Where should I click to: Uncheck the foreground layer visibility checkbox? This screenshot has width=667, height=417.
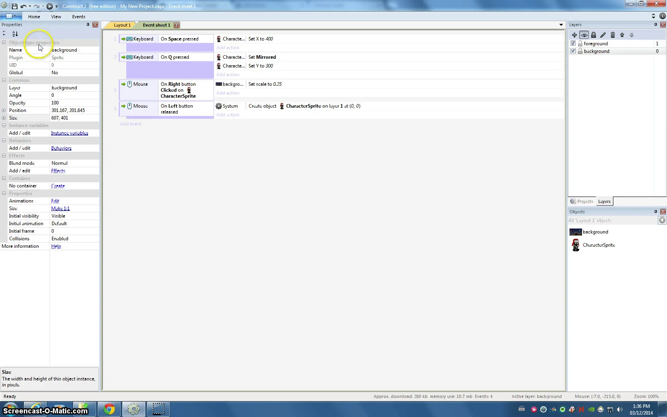click(x=573, y=43)
